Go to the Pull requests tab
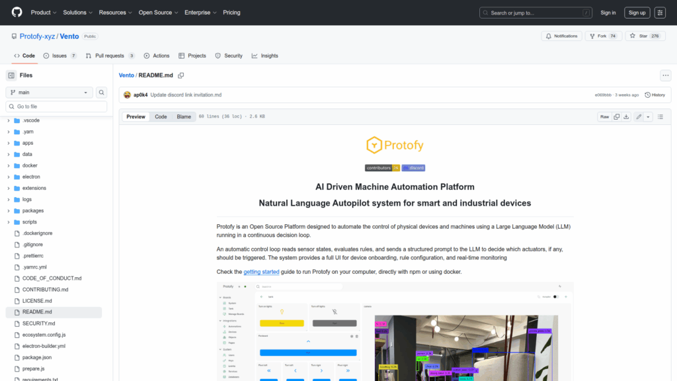677x381 pixels. 109,56
